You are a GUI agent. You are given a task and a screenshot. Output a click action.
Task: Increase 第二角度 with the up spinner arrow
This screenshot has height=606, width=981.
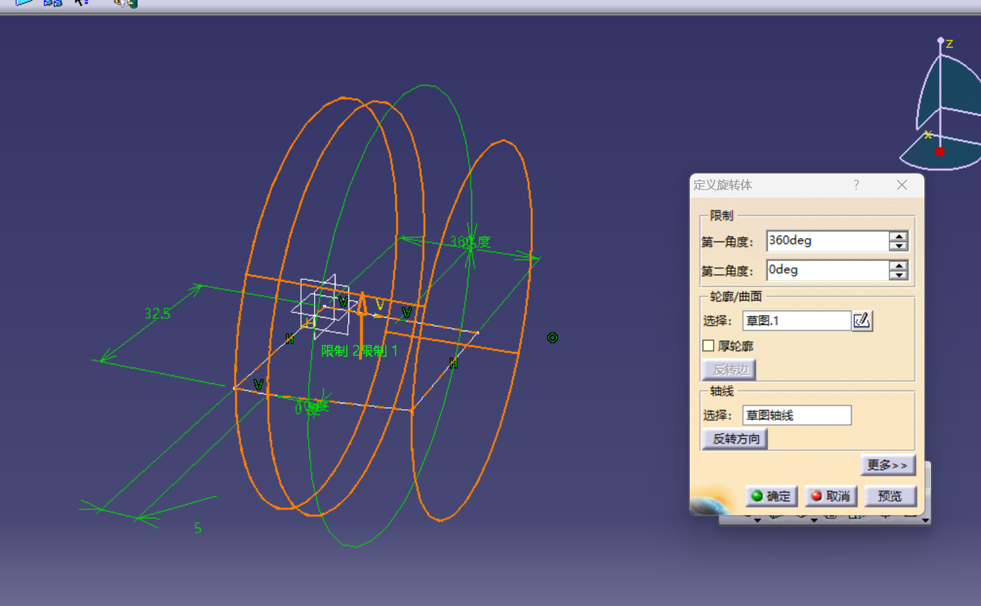tap(898, 266)
